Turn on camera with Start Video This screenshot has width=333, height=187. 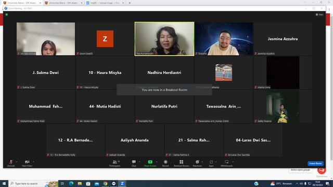coord(27,163)
